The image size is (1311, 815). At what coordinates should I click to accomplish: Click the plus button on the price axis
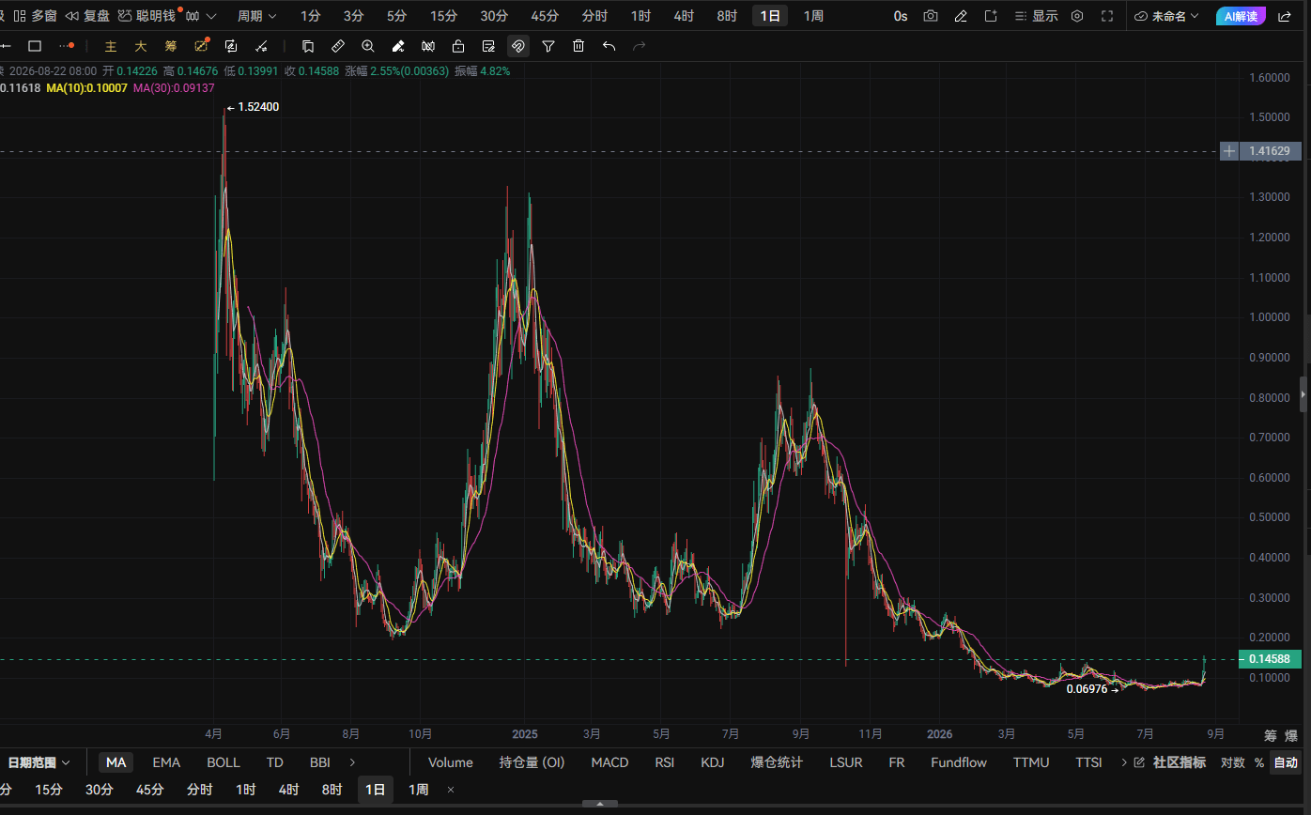(1229, 151)
